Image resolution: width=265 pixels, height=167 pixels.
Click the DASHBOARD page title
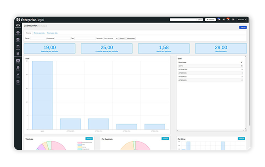(30, 26)
